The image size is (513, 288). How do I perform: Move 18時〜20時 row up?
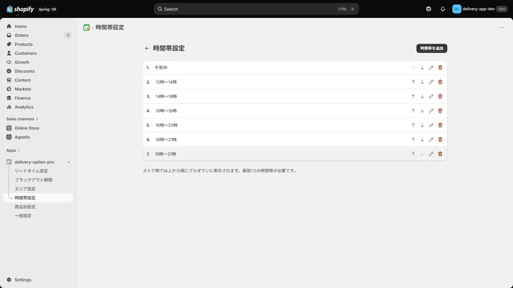tap(413, 125)
